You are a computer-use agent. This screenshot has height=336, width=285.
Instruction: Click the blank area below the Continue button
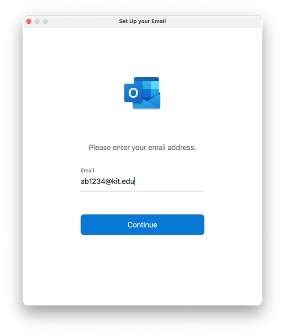(142, 270)
